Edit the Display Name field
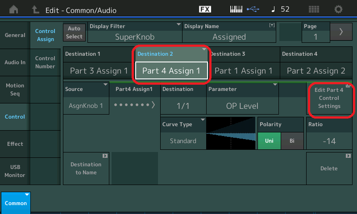 point(229,32)
